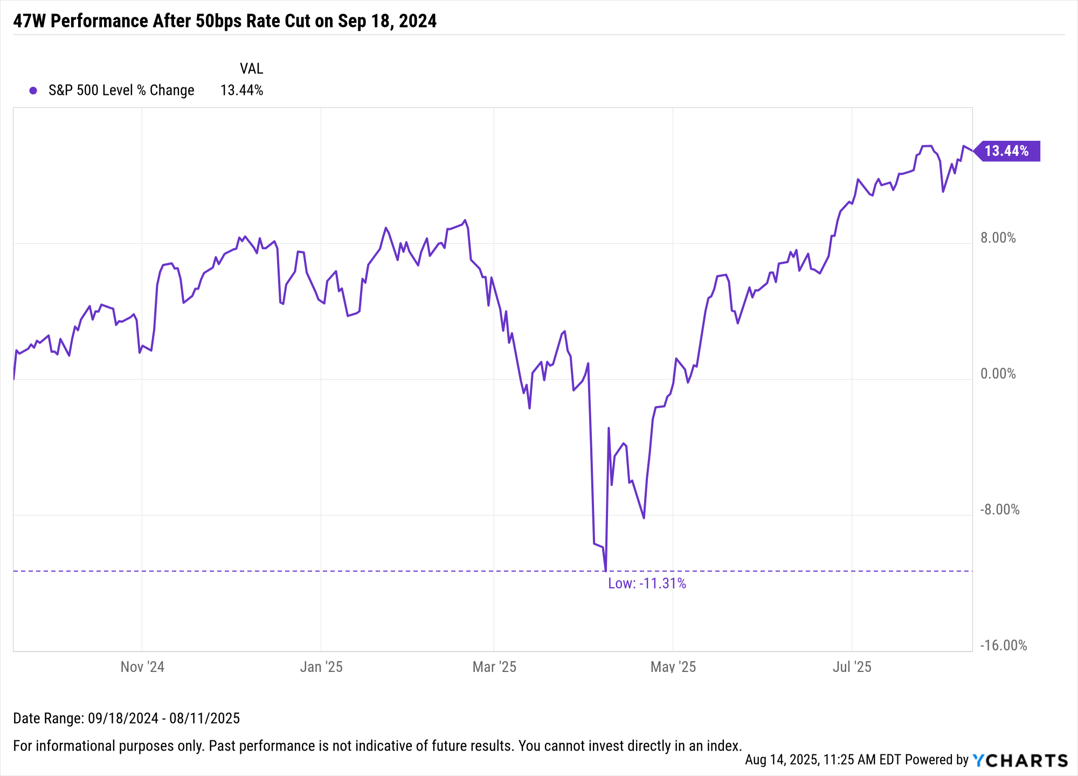Click the -16.00% y-axis label
This screenshot has width=1078, height=776.
tap(1004, 645)
